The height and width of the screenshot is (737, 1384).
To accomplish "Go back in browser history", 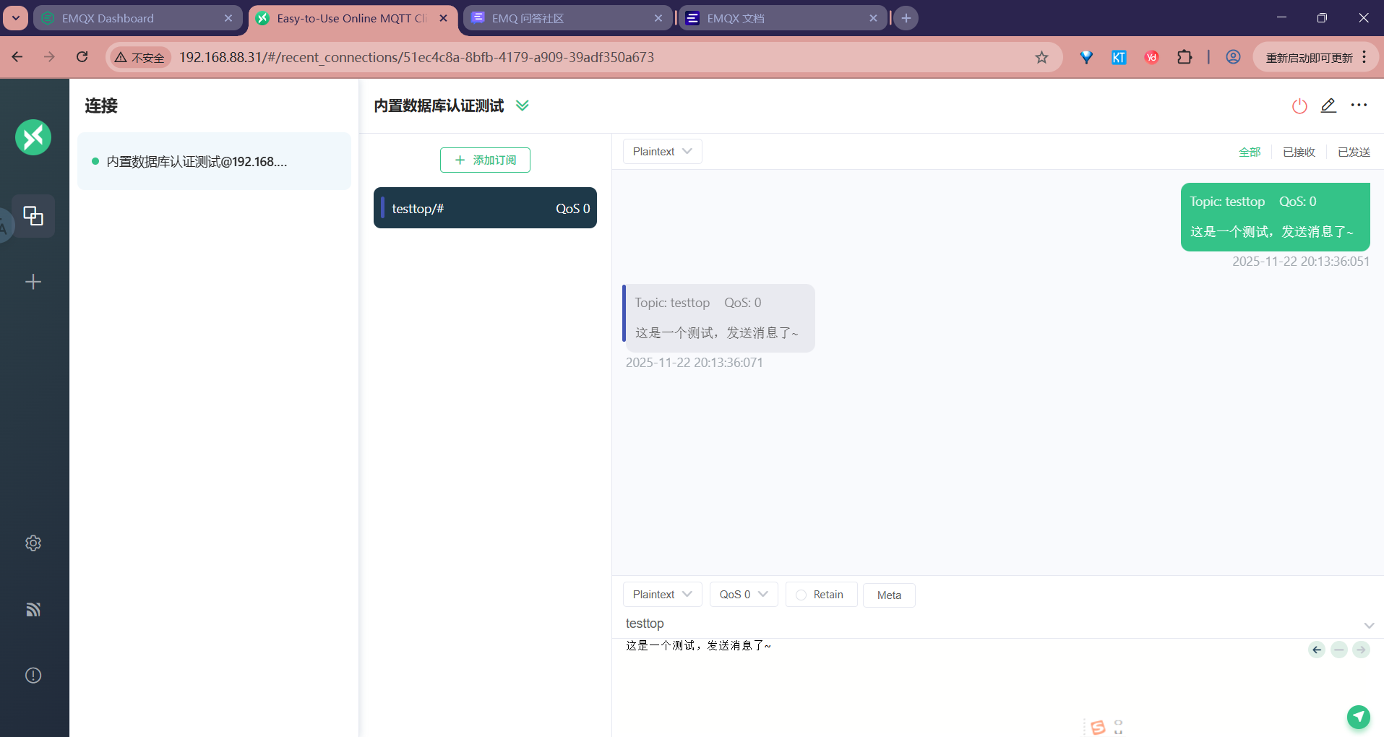I will point(17,57).
